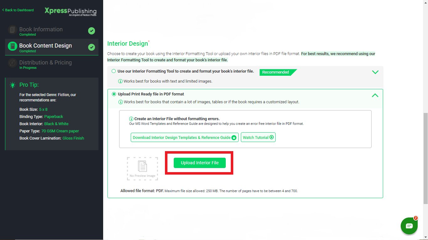
Task: Click the 'Interior Design' heading
Action: click(128, 43)
